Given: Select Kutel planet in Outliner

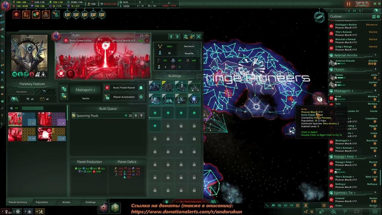Looking at the screenshot, I should tap(354, 98).
